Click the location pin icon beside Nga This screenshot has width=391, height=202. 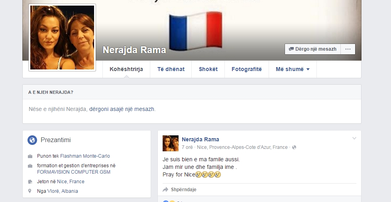point(29,191)
